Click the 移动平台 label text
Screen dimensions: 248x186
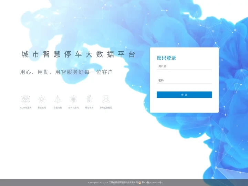pyautogui.click(x=89, y=108)
